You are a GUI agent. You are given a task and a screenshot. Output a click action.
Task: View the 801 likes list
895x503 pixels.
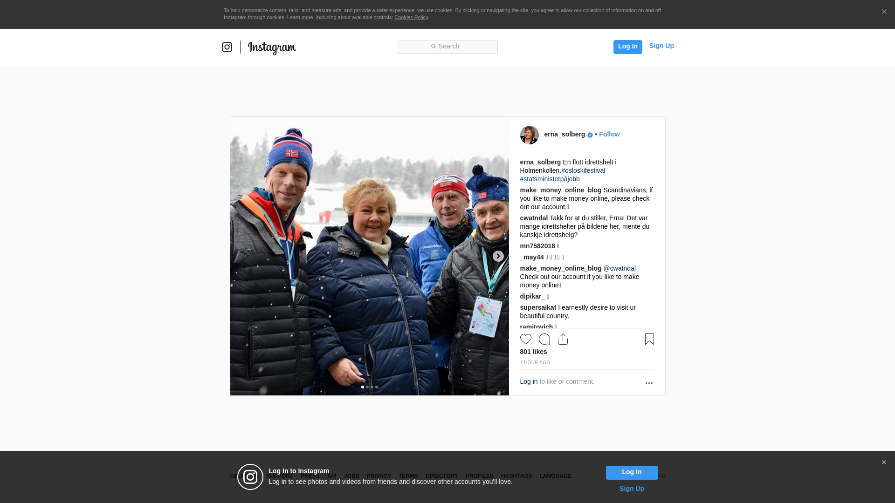(533, 352)
